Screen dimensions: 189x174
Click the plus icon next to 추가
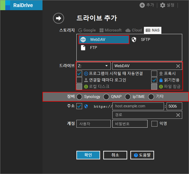click(x=142, y=5)
